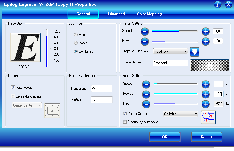Image resolution: width=234 pixels, height=151 pixels.
Task: Open the Engrave Direction dropdown
Action: (170, 51)
